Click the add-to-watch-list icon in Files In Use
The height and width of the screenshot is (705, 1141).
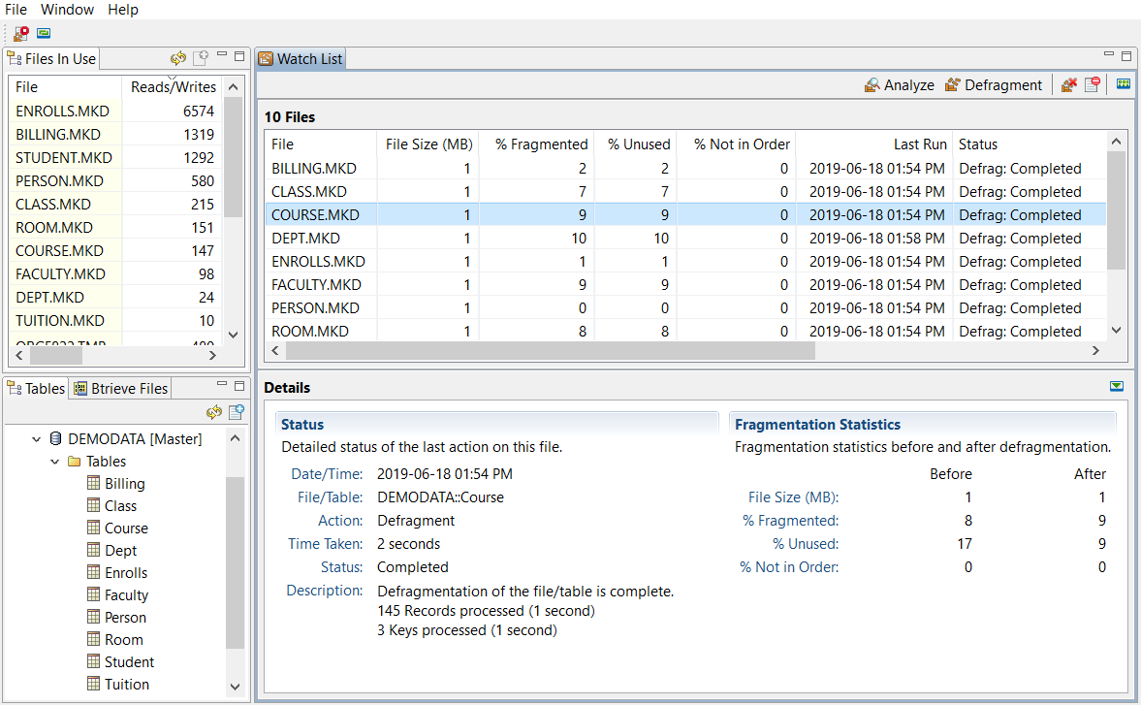coord(201,58)
